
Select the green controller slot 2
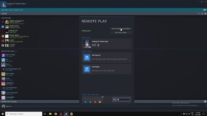pos(90,102)
